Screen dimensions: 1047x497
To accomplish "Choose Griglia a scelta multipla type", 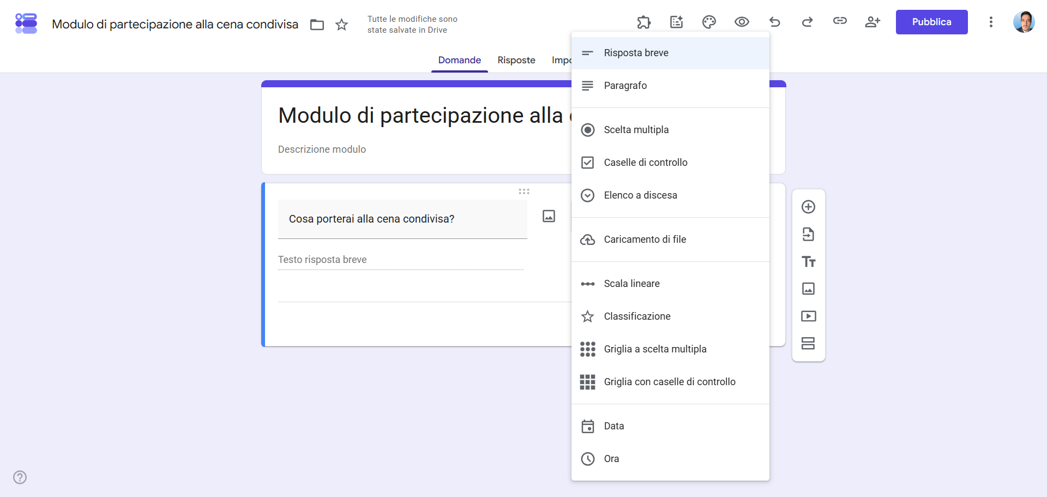I will coord(670,349).
